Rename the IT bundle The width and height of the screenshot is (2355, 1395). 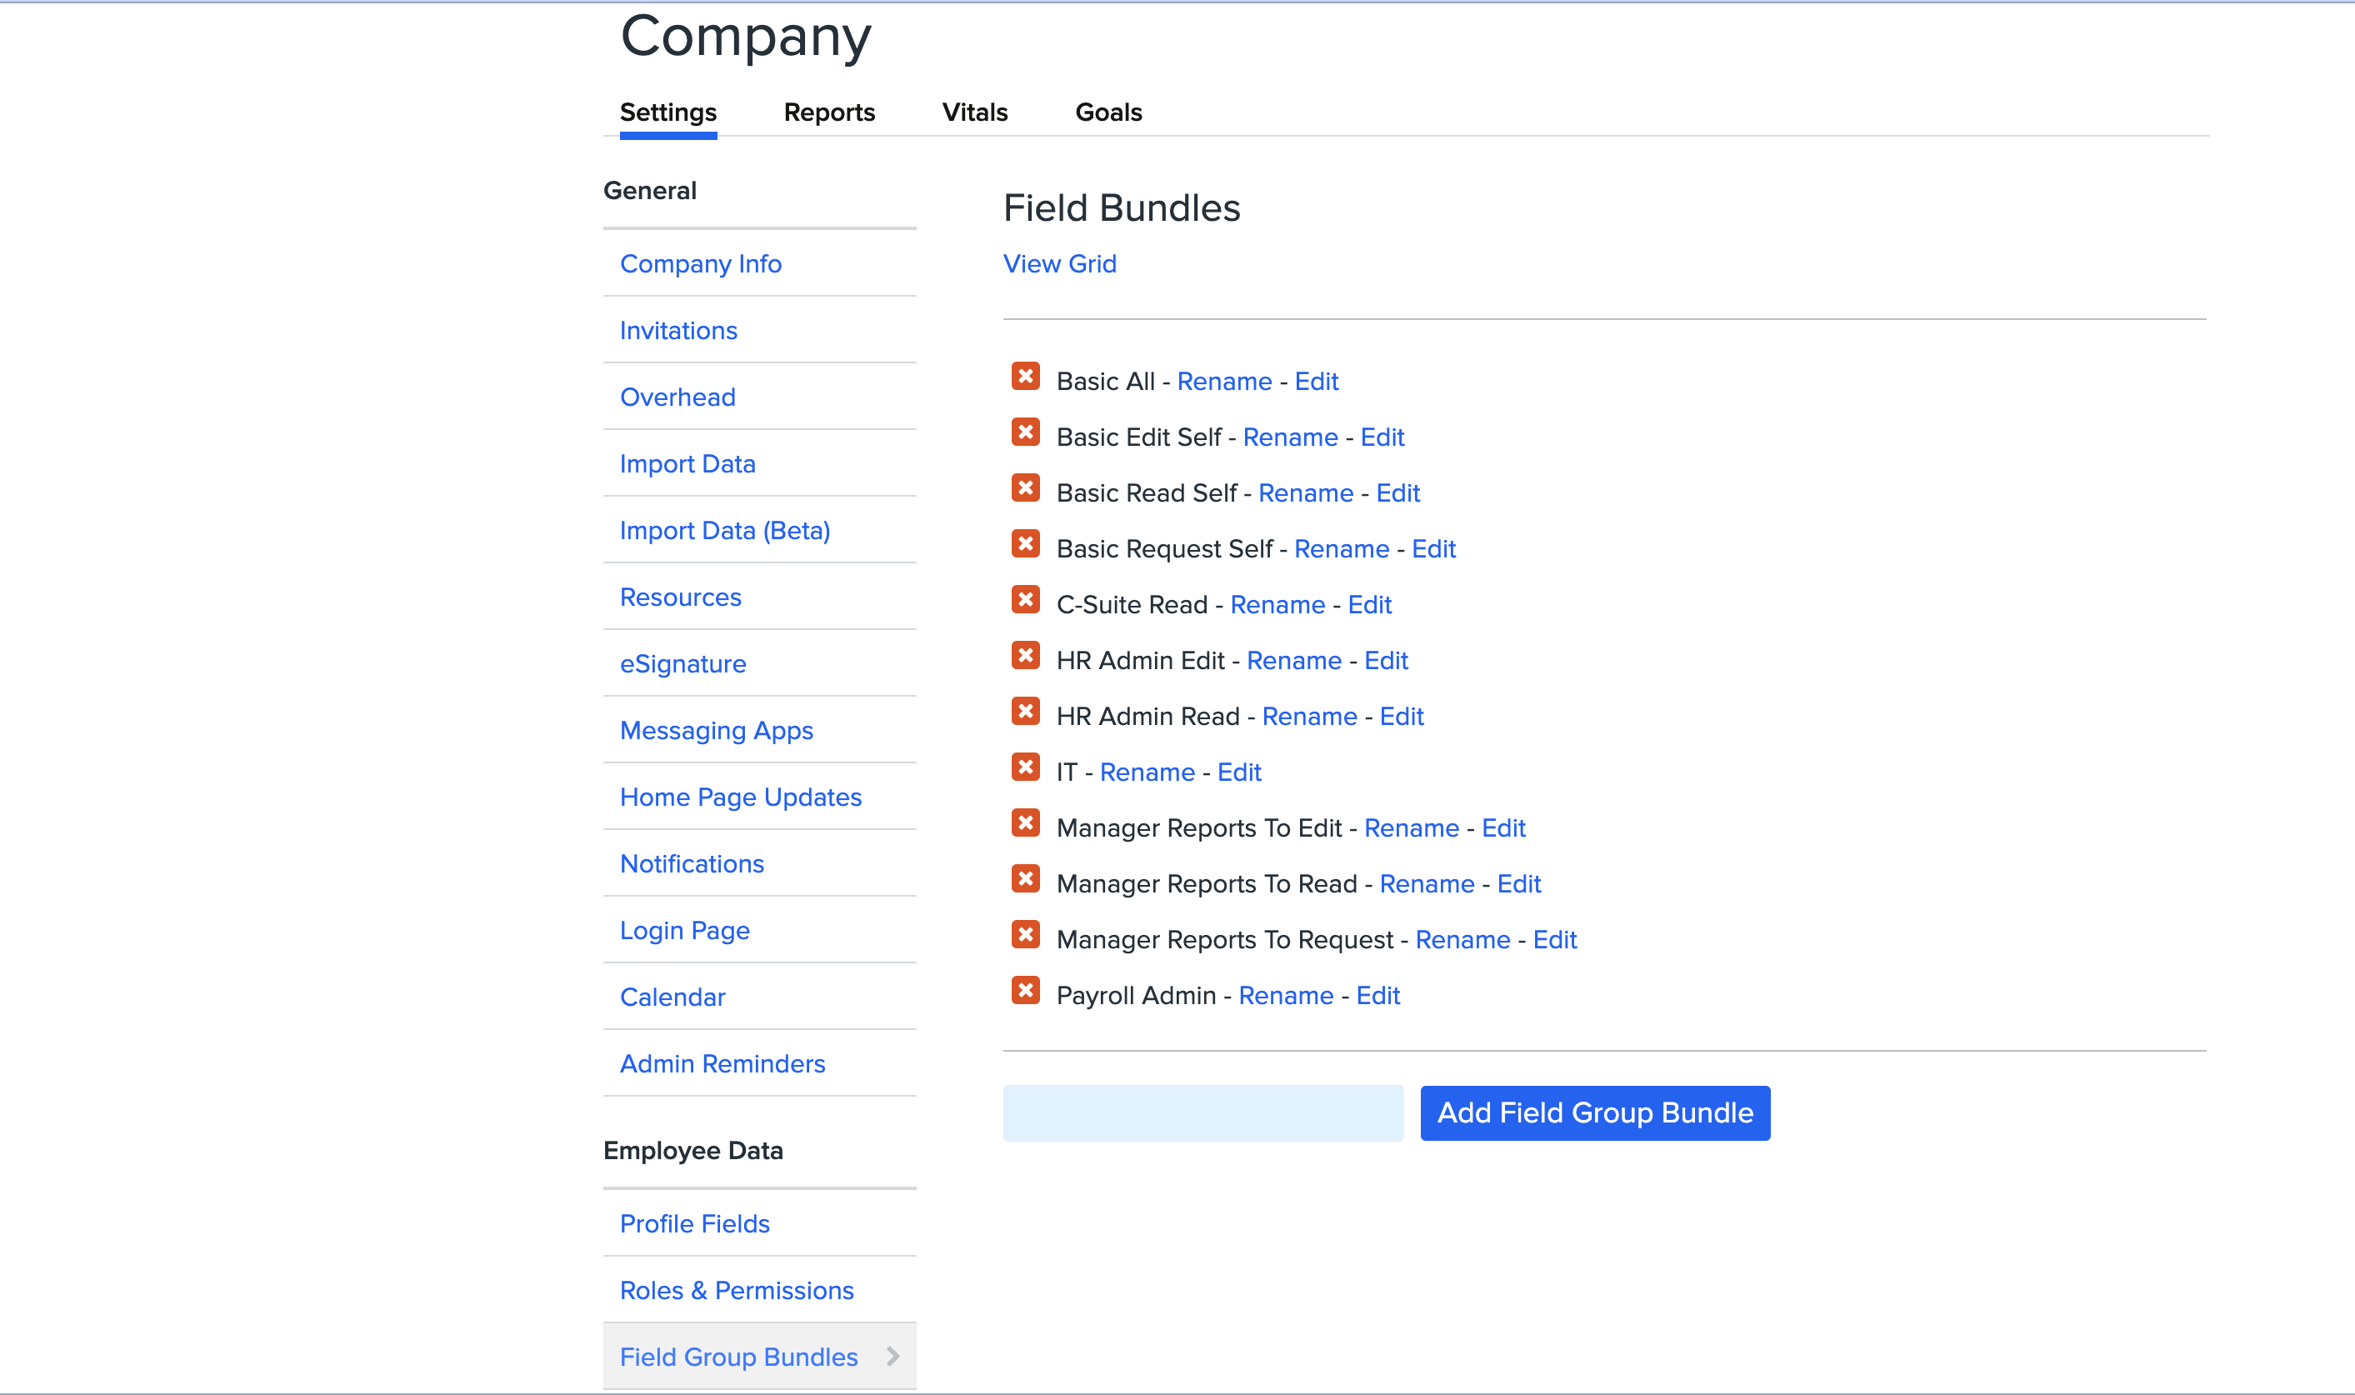(x=1147, y=772)
